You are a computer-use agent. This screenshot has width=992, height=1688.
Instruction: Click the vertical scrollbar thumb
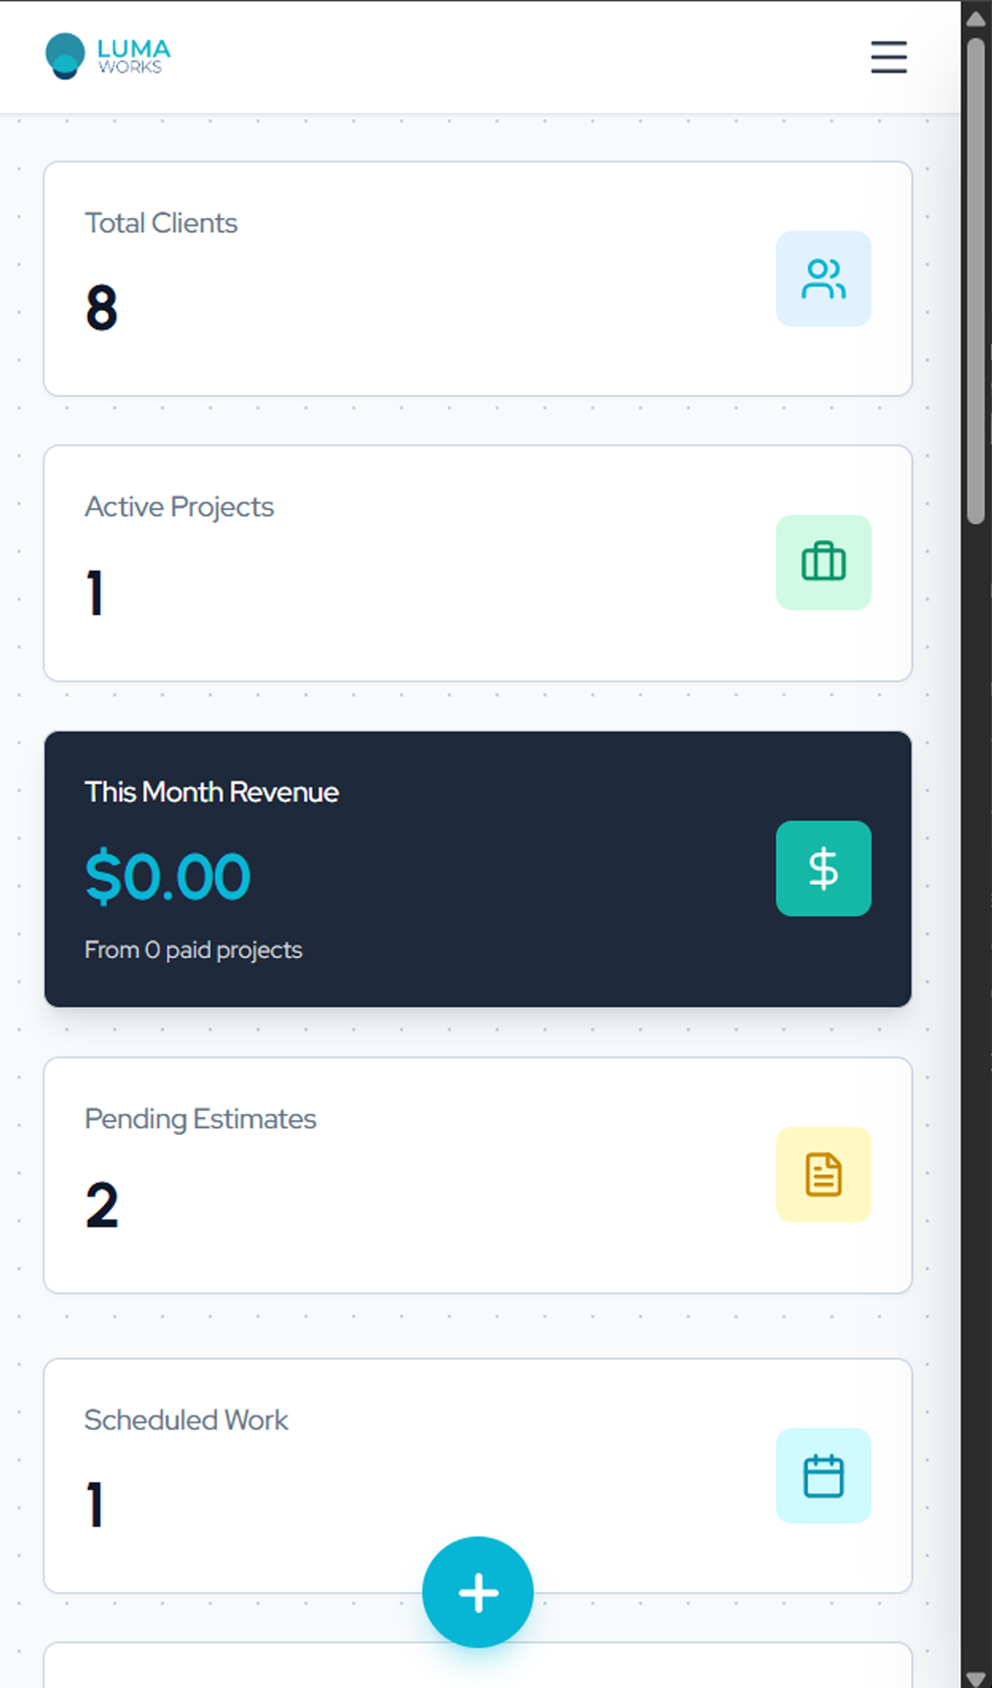tap(975, 282)
